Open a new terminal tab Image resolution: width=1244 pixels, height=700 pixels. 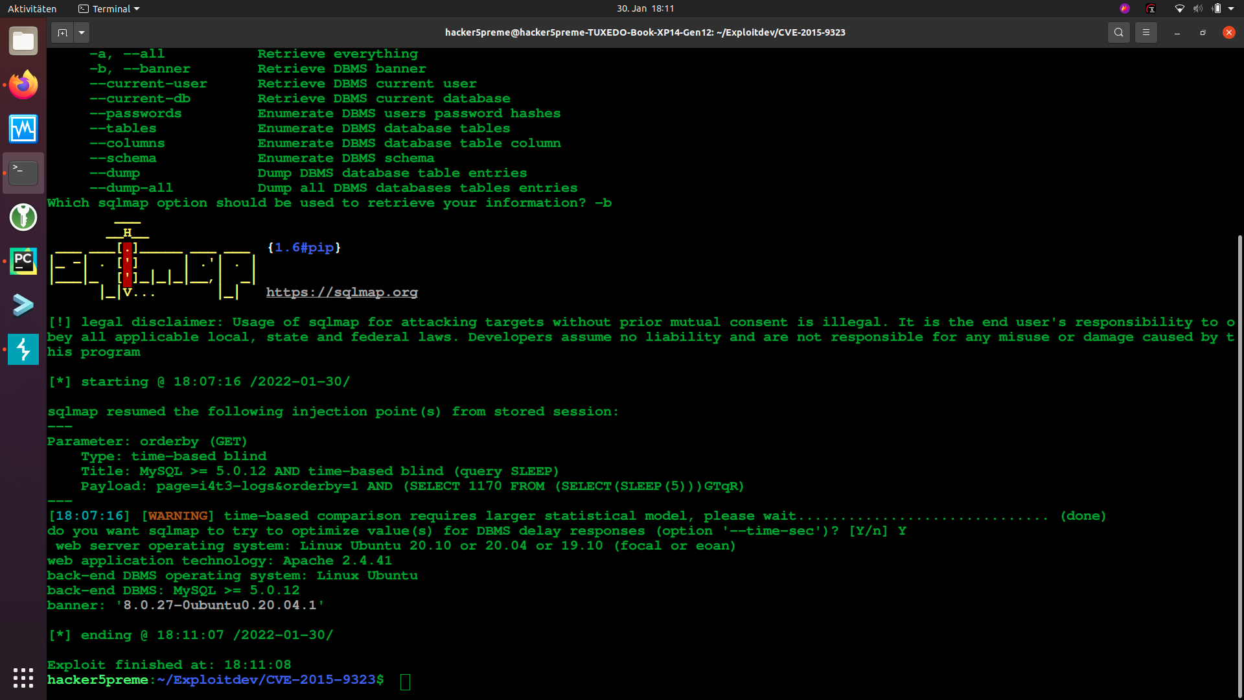point(62,32)
